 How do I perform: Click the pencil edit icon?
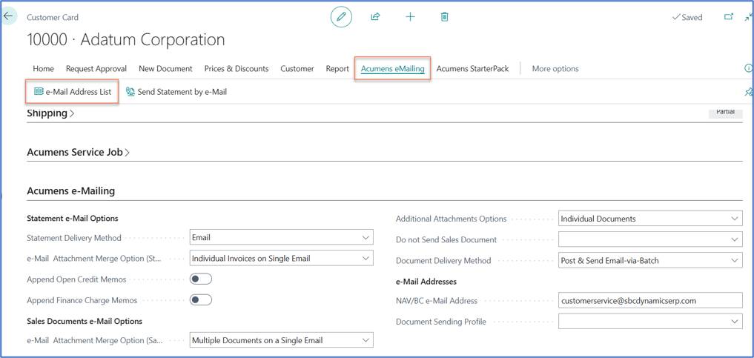click(x=341, y=17)
